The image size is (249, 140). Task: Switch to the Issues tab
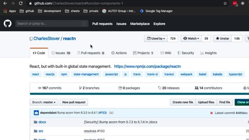tap(61, 53)
